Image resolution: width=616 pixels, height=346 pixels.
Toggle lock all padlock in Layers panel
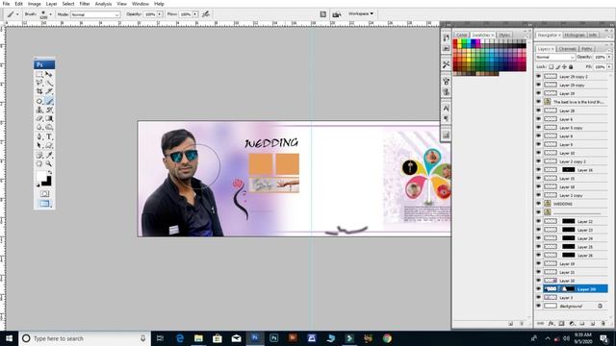571,67
